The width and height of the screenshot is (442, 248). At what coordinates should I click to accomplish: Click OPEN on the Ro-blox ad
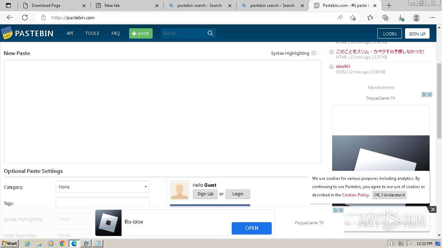252,228
